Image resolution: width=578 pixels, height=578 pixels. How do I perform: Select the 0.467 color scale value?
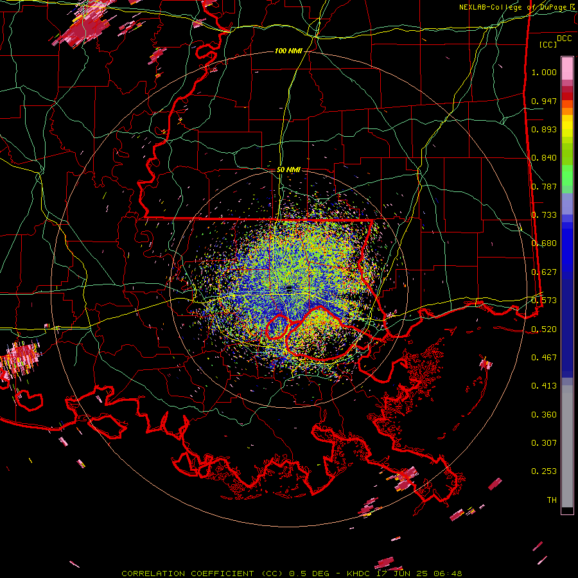pos(544,357)
